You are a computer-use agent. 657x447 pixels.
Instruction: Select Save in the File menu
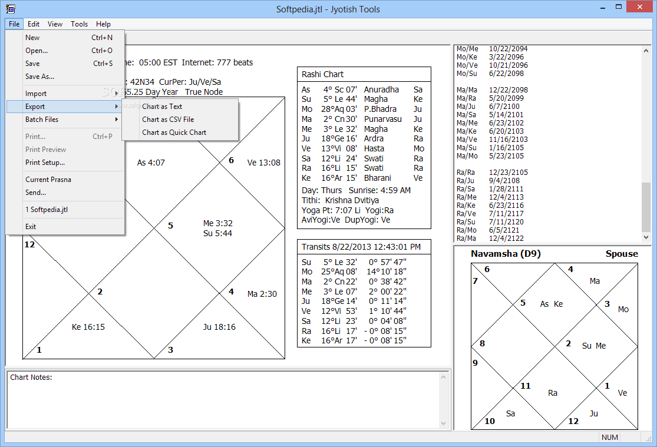pos(65,63)
